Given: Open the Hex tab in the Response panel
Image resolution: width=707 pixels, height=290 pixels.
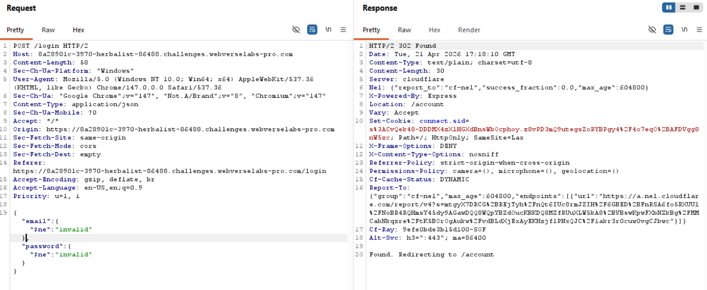Looking at the screenshot, I should coord(434,30).
